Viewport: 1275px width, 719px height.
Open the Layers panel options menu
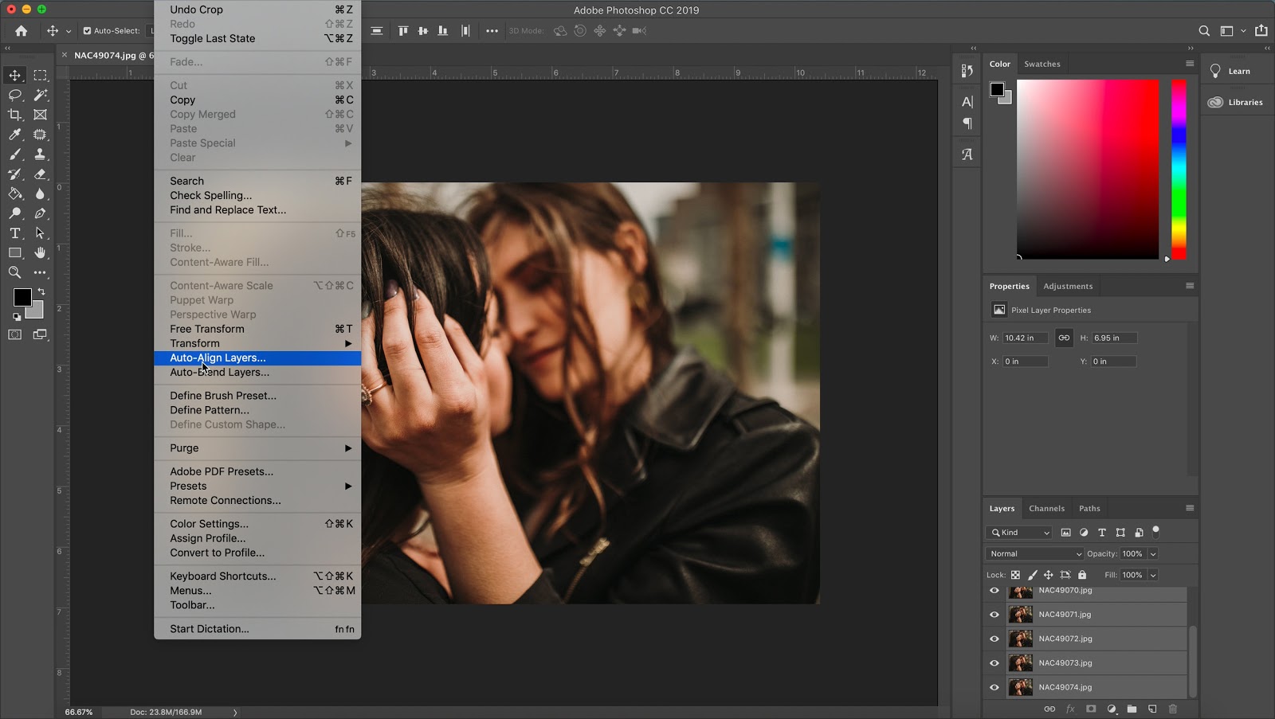1190,508
